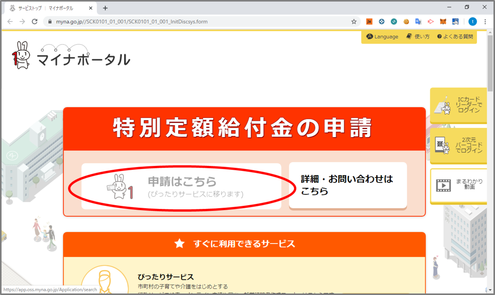Open 使い方 usage guide link
Viewport: 495px width, 295px height.
[418, 37]
